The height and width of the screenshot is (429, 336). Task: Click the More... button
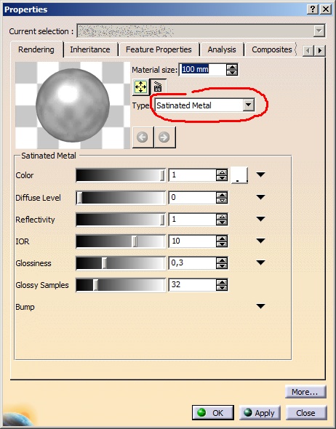[x=305, y=392]
